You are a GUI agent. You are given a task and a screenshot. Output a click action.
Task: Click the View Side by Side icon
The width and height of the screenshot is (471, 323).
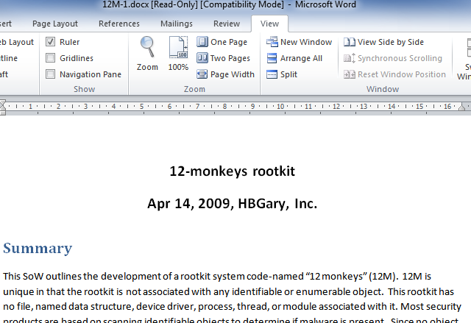(350, 42)
